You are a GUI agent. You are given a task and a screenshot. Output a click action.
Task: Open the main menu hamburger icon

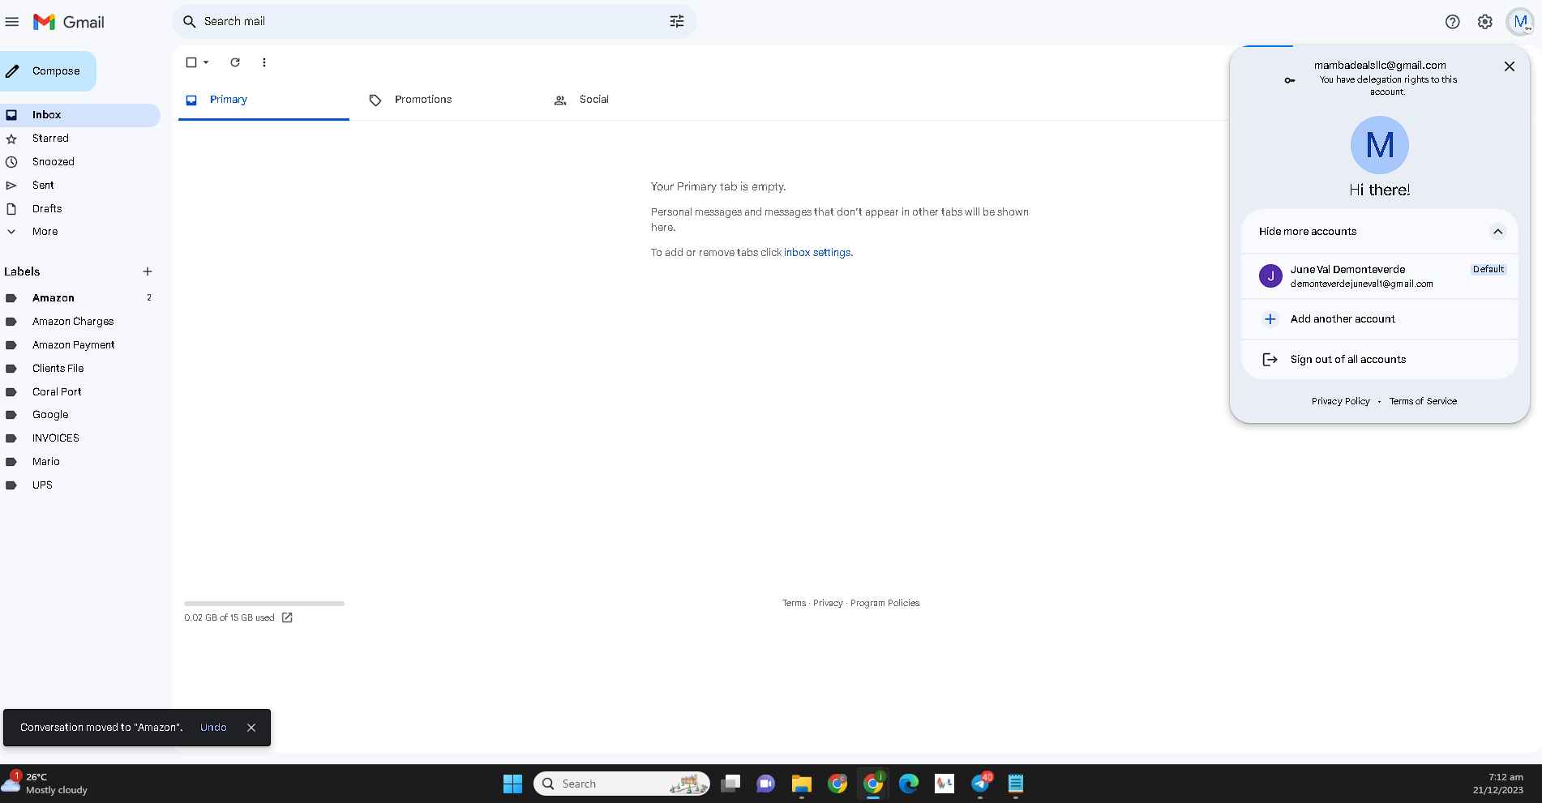[12, 22]
